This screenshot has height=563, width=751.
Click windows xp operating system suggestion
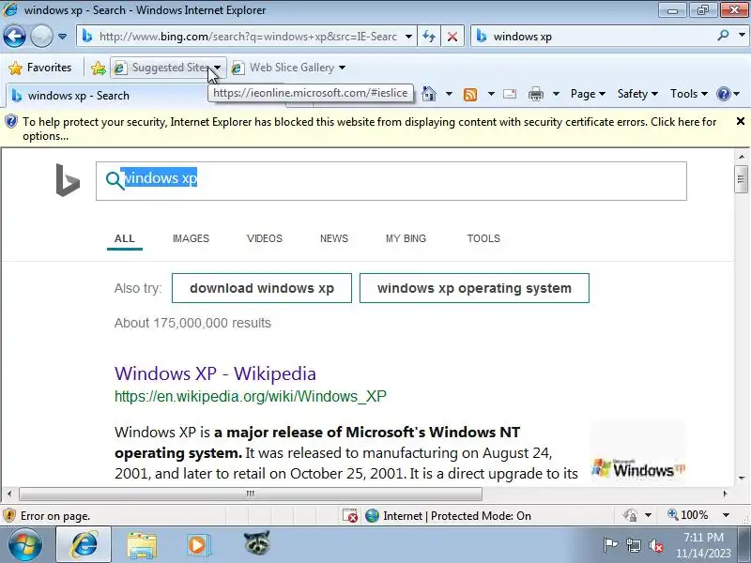pyautogui.click(x=474, y=288)
